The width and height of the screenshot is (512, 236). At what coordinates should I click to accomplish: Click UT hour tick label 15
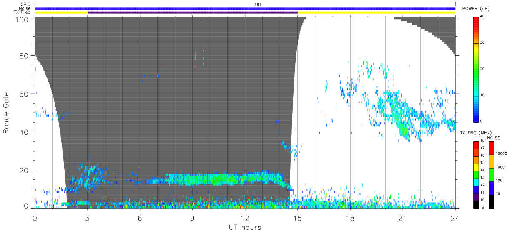[x=298, y=218]
